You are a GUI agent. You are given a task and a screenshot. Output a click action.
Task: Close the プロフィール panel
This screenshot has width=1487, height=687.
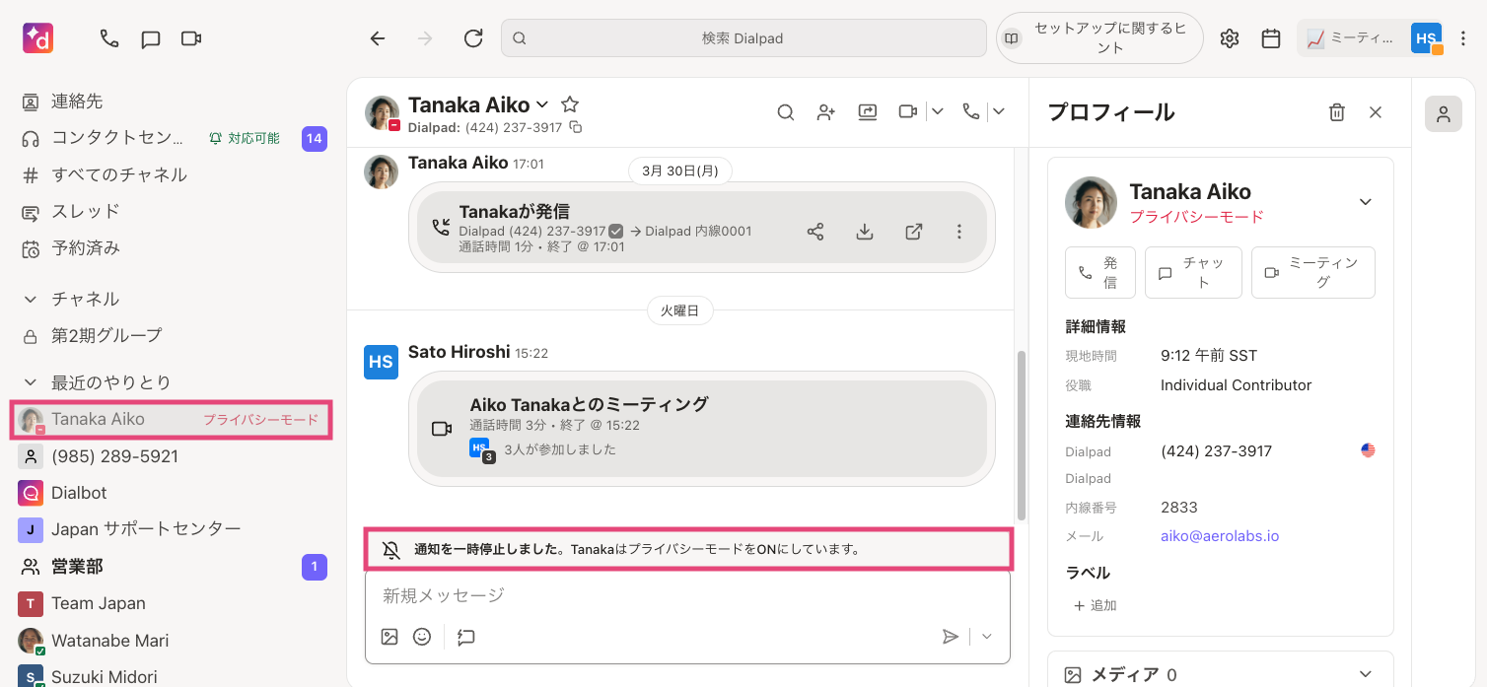1376,112
